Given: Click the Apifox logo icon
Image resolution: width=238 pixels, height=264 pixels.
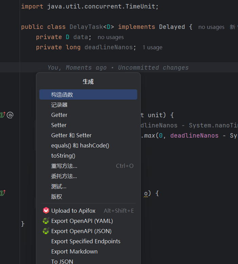Looking at the screenshot, I should click(46, 210).
